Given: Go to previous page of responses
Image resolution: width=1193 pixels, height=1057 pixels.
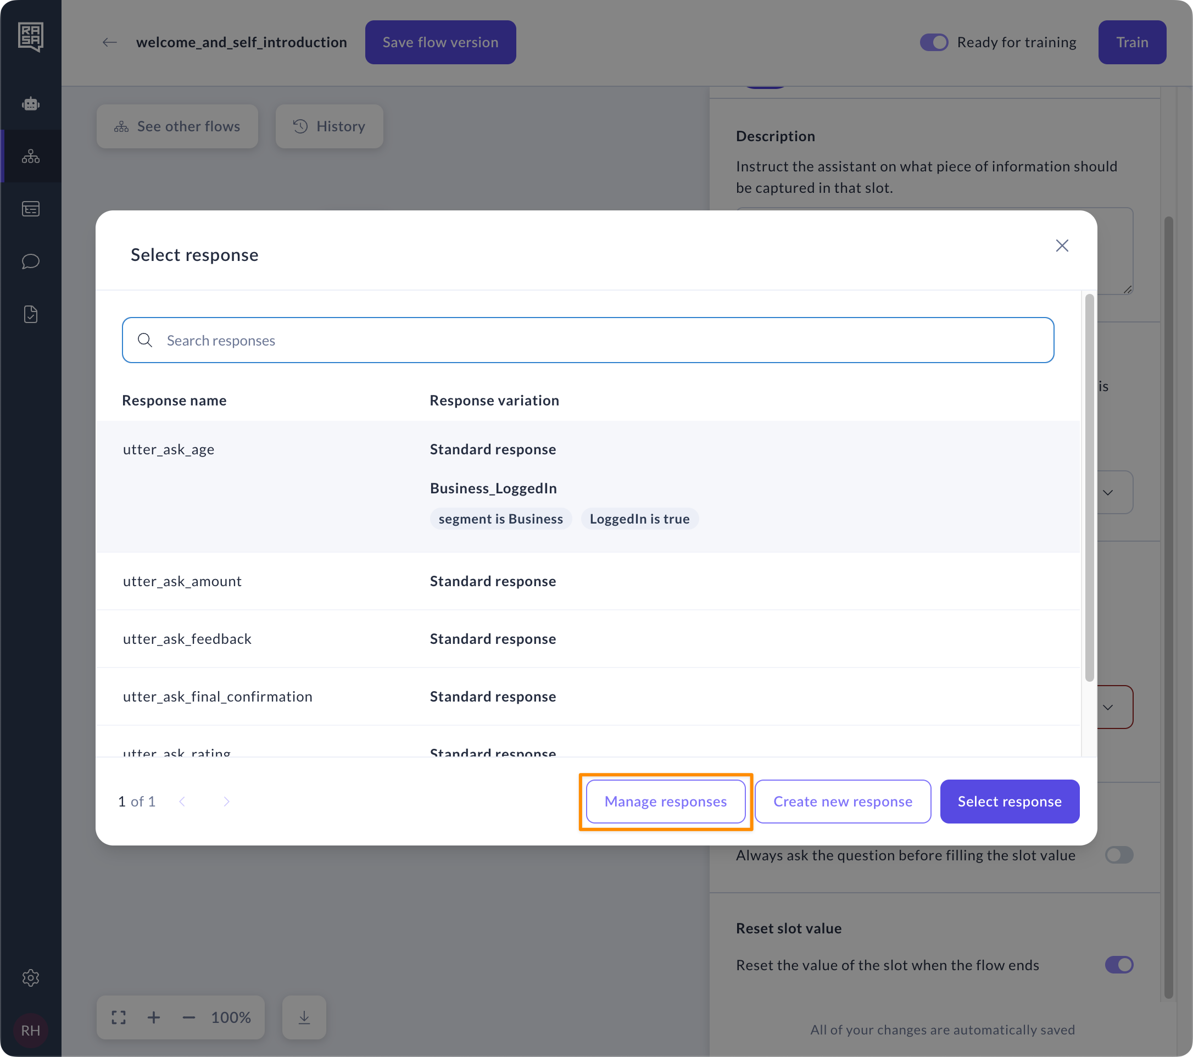Looking at the screenshot, I should pos(182,802).
